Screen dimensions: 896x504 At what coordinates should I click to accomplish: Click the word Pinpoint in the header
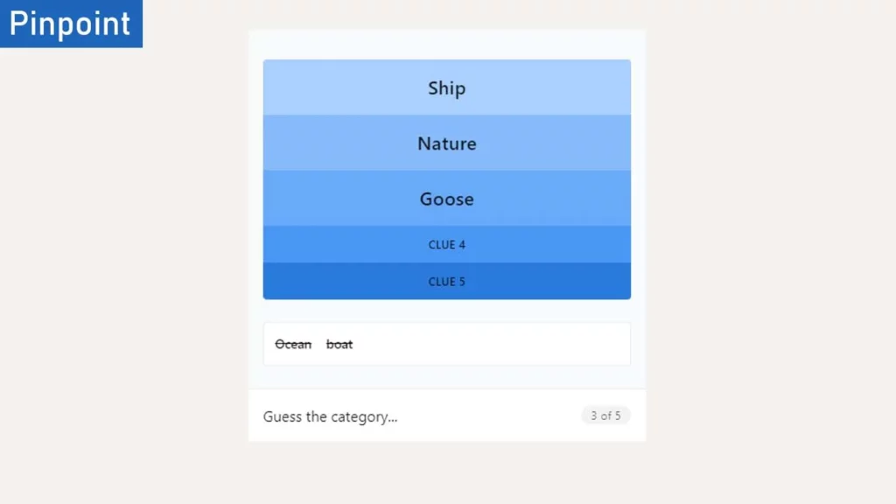pyautogui.click(x=71, y=24)
